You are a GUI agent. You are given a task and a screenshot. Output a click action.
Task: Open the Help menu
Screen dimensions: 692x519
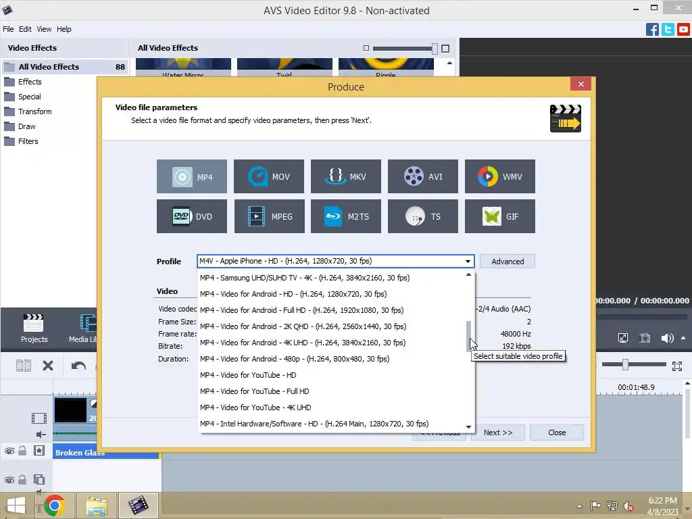(64, 29)
